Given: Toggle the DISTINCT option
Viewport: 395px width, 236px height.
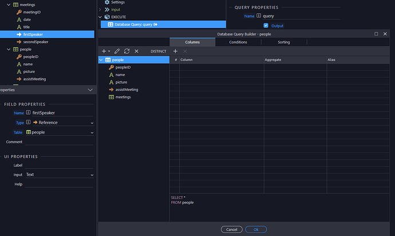Looking at the screenshot, I should (158, 51).
